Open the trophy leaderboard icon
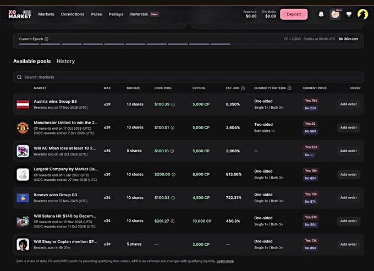Screen dimensions: 374x271 349,14
